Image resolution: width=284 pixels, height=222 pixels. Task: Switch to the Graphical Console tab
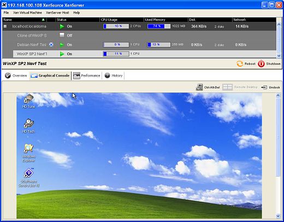click(x=50, y=75)
